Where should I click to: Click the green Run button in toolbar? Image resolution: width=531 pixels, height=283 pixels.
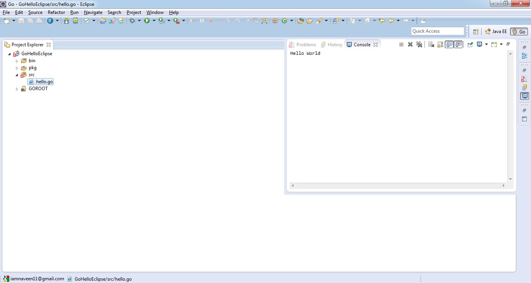(x=147, y=21)
